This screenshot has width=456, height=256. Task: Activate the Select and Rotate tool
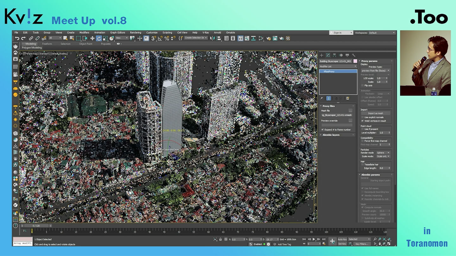tap(99, 38)
